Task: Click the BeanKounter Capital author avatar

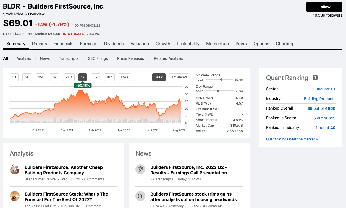Action: click(15, 169)
